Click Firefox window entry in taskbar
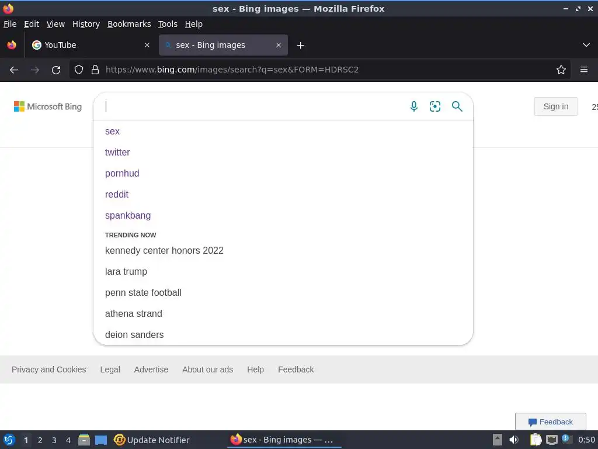598x449 pixels. pyautogui.click(x=284, y=440)
